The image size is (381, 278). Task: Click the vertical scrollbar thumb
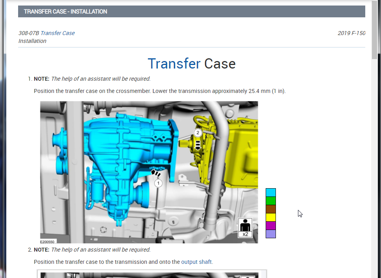tap(374, 29)
